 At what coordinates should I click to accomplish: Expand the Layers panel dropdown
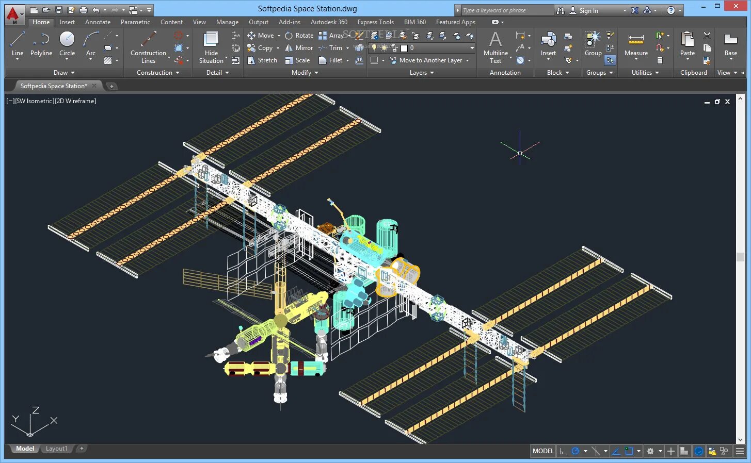tap(422, 73)
